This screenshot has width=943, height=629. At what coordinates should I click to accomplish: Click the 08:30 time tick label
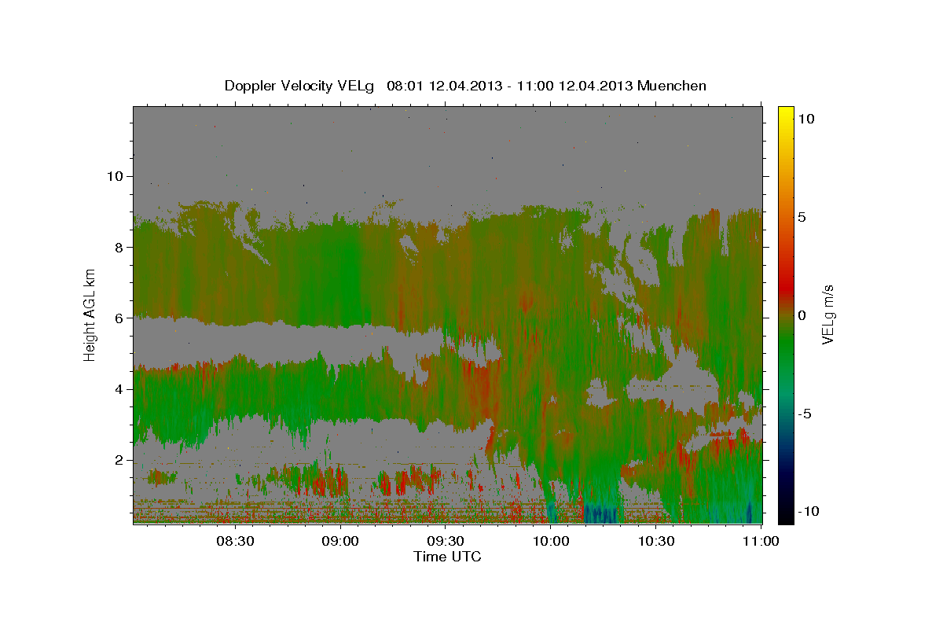(x=236, y=541)
